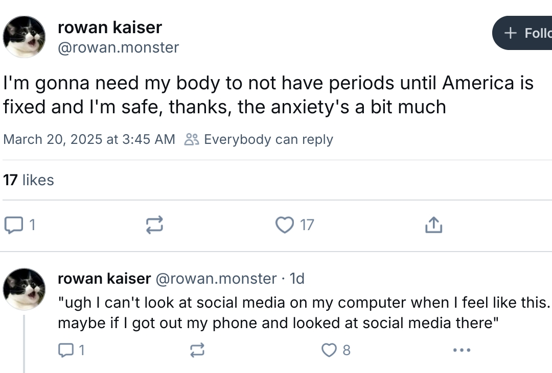This screenshot has height=373, width=552.
Task: Open share menu for main post
Action: tap(433, 225)
